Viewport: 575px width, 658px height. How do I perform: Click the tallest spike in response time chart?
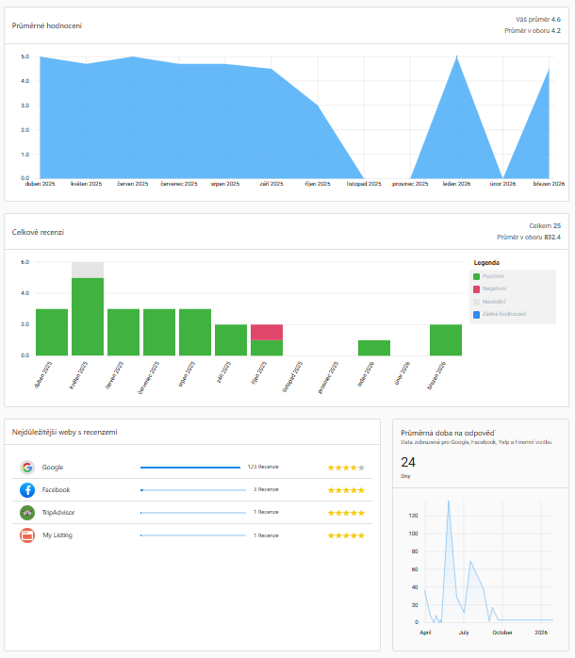coord(449,502)
